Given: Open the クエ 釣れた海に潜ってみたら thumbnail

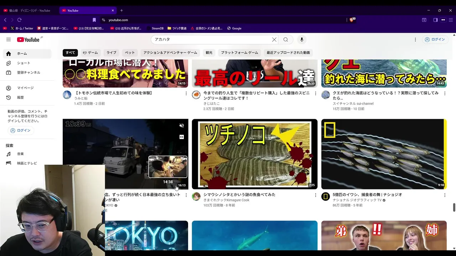Looking at the screenshot, I should click(384, 73).
